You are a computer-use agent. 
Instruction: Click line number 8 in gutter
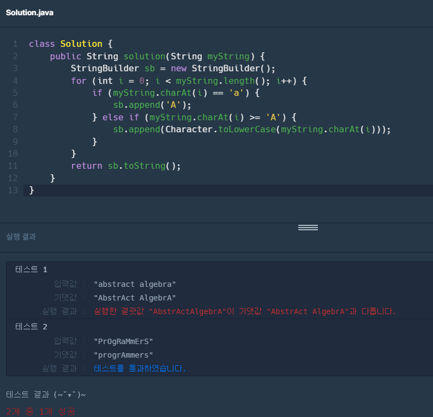point(15,129)
